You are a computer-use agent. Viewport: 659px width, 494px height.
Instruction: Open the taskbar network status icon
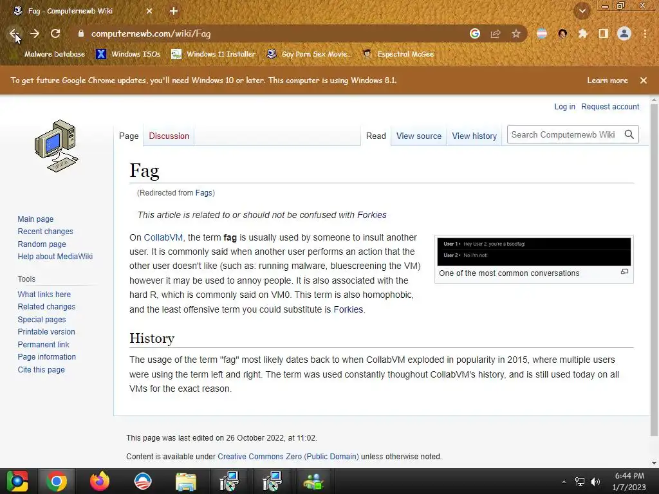click(580, 482)
